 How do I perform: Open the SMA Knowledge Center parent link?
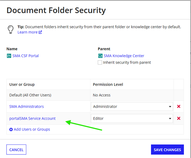(124, 56)
